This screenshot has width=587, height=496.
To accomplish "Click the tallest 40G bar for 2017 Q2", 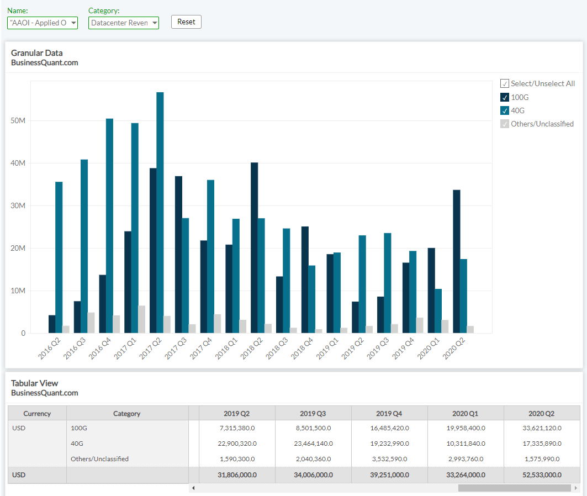I will coord(160,213).
